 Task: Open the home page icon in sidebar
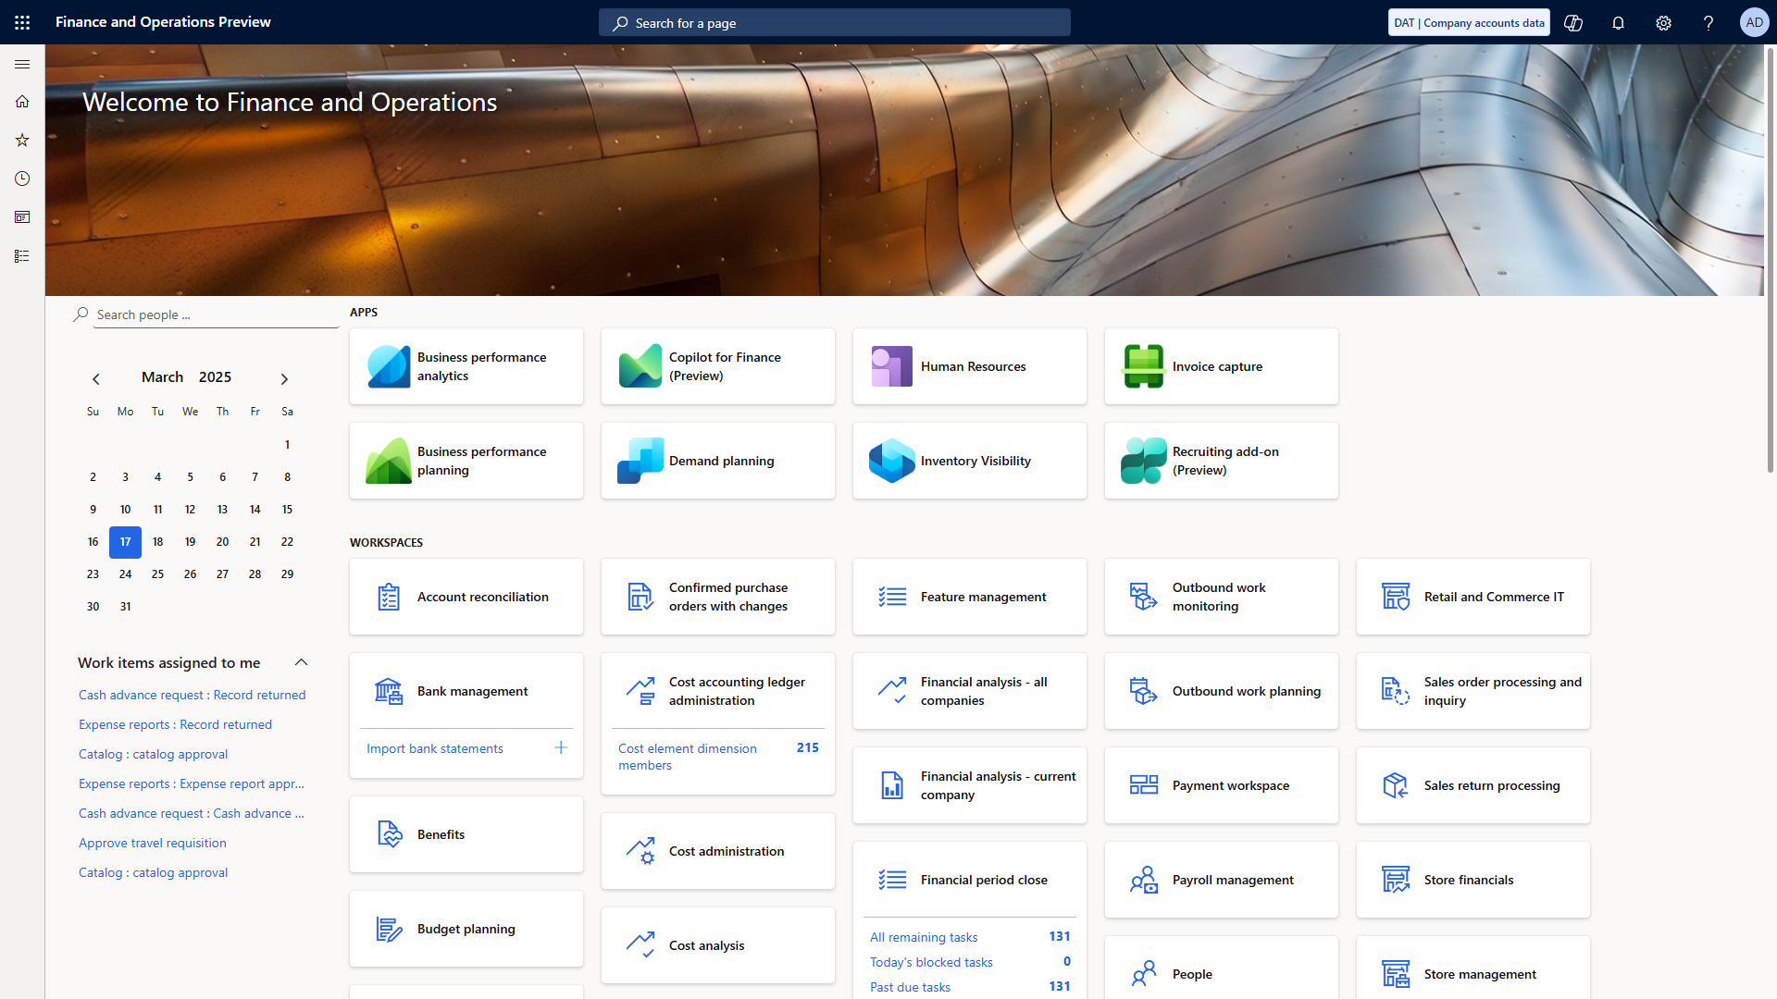[22, 102]
